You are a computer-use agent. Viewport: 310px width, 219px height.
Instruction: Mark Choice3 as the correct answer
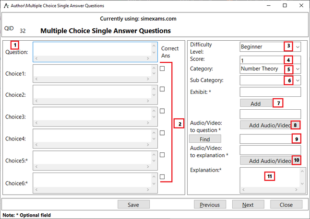coord(162,111)
